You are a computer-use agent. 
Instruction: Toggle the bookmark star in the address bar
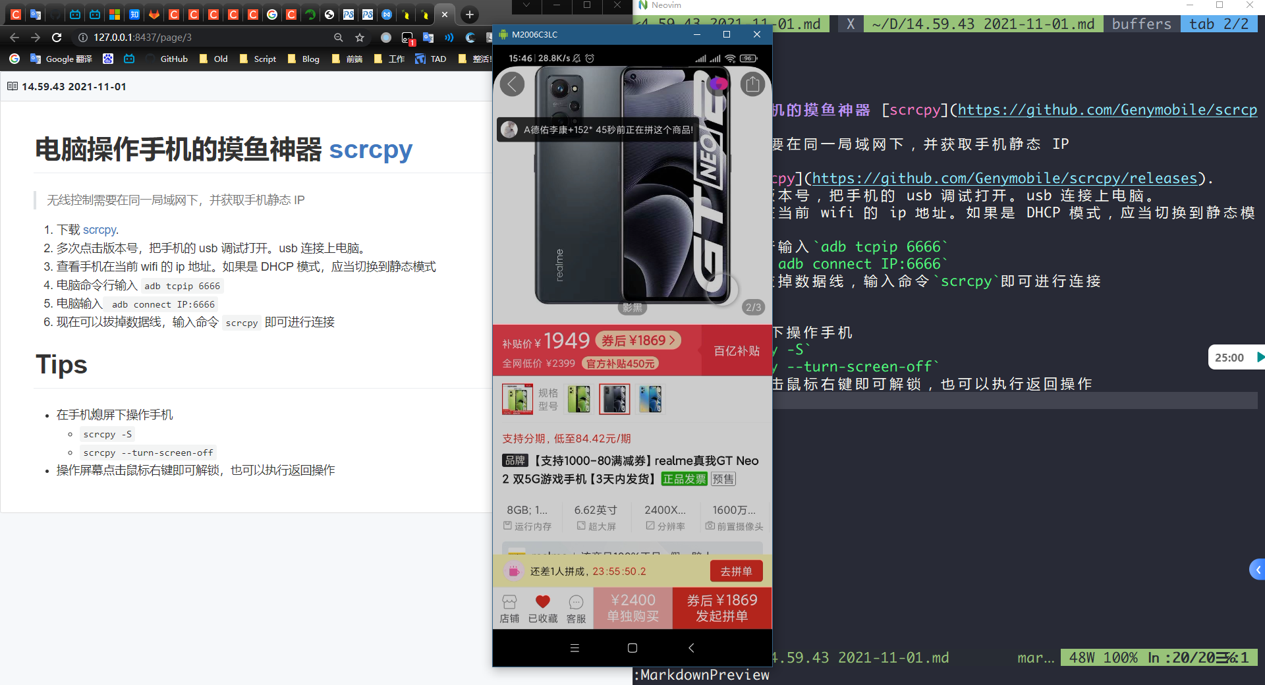click(360, 38)
